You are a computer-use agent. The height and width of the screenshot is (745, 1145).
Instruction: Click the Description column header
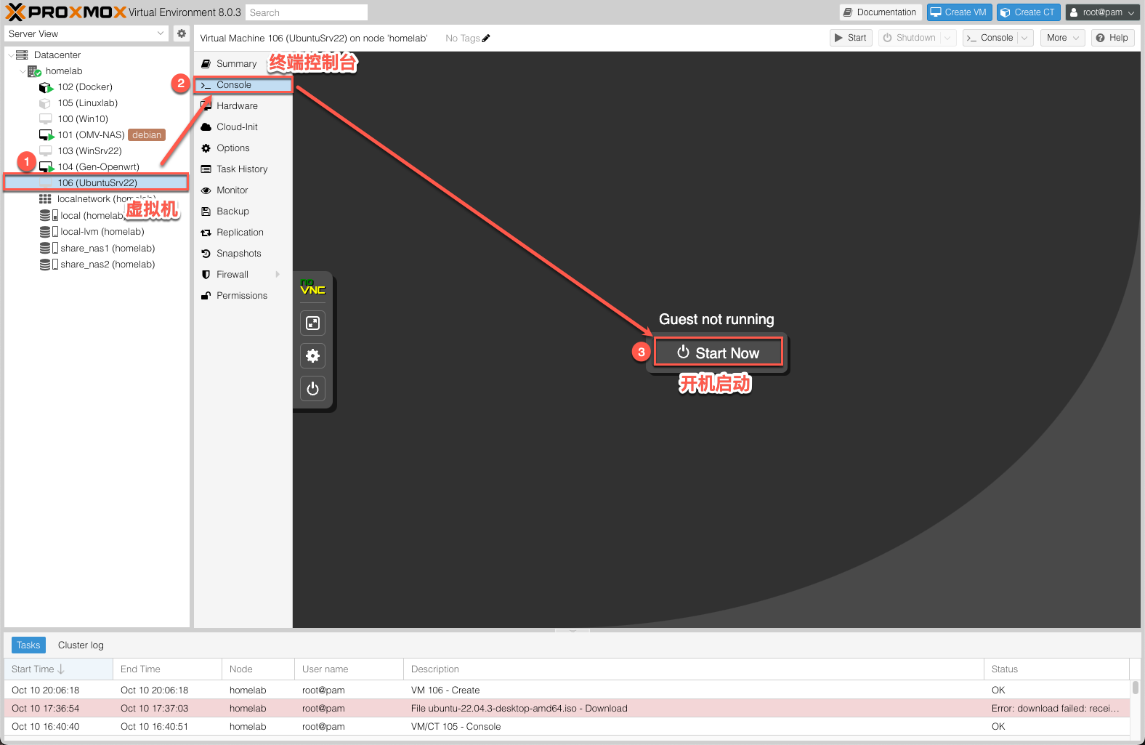coord(694,669)
